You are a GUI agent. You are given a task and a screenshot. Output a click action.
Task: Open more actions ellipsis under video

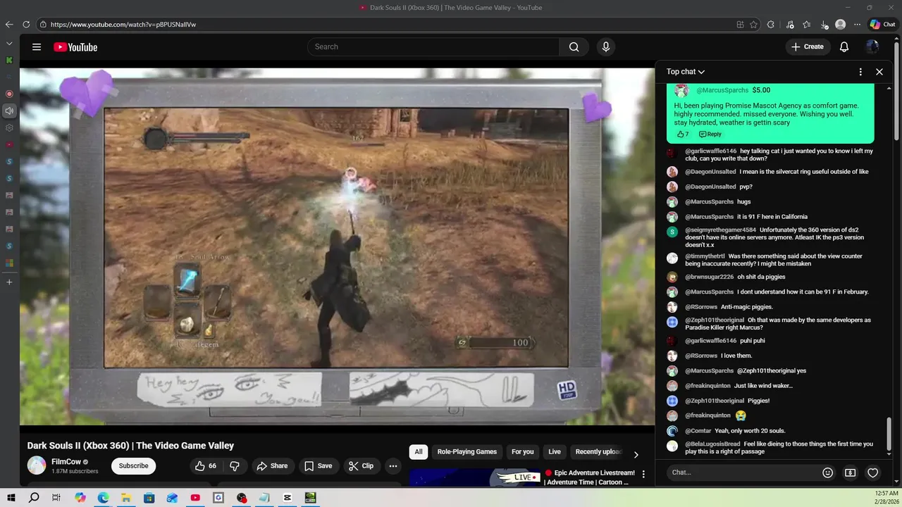(393, 465)
